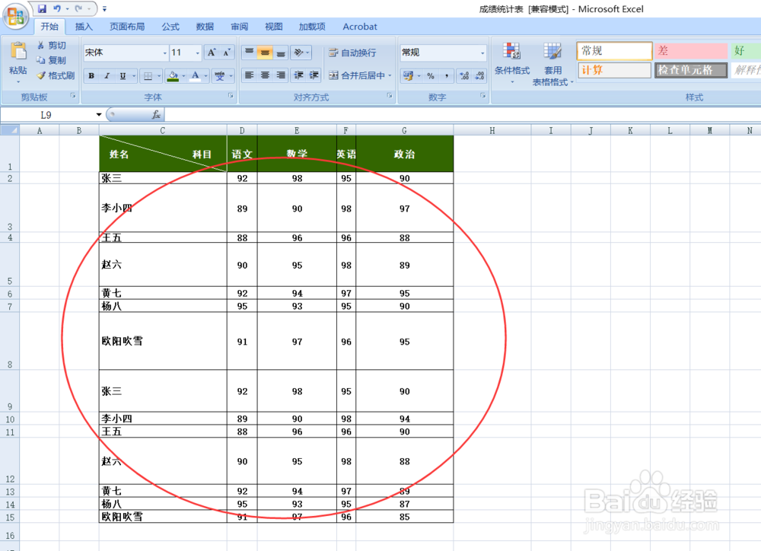Toggle middle vertical alignment
The height and width of the screenshot is (551, 761).
pos(265,53)
